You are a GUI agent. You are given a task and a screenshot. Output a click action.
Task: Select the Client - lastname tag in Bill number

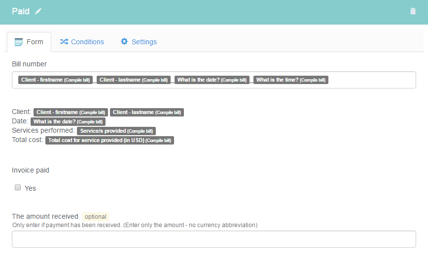[x=134, y=80]
